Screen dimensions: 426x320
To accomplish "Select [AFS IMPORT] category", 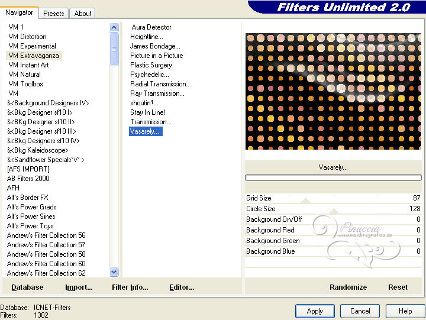I will [28, 169].
